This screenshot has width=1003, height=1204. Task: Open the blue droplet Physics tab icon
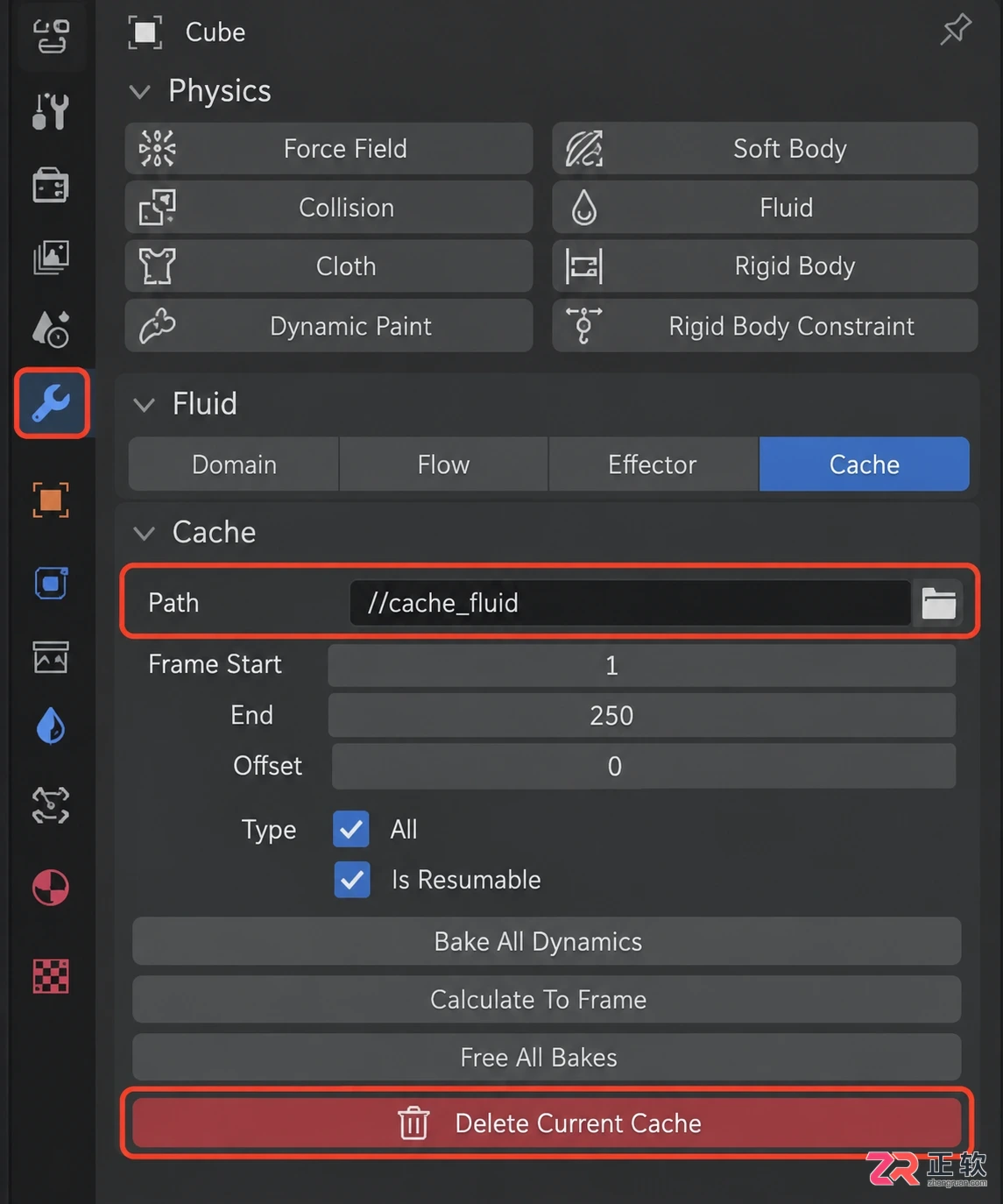pyautogui.click(x=51, y=726)
